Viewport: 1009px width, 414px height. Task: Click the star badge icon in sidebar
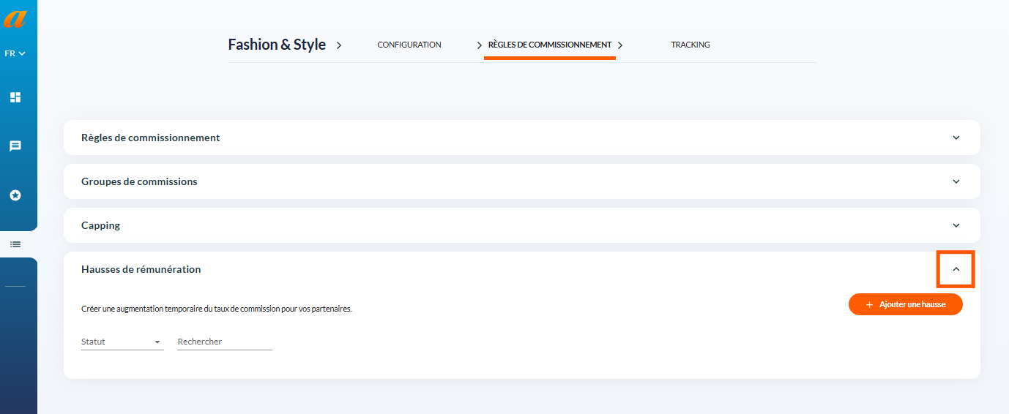15,195
